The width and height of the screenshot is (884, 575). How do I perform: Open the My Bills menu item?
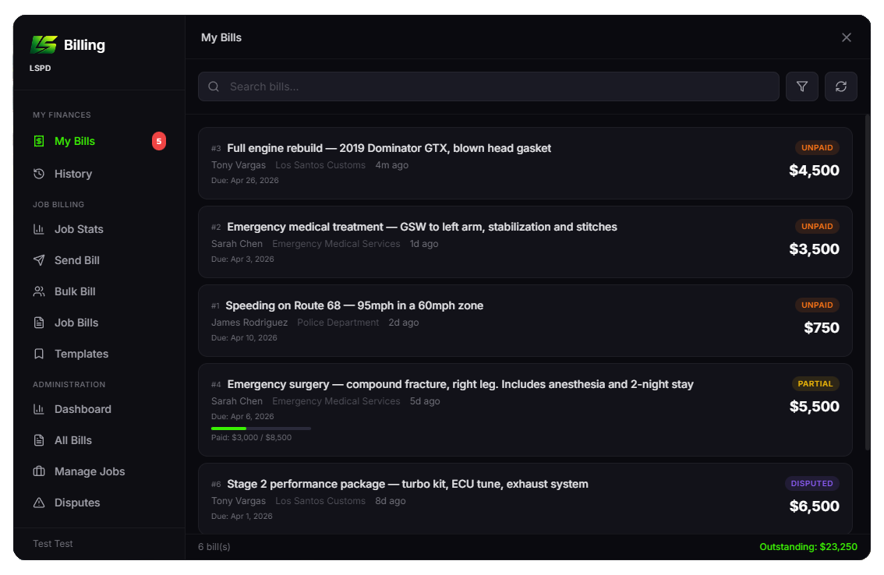click(75, 141)
